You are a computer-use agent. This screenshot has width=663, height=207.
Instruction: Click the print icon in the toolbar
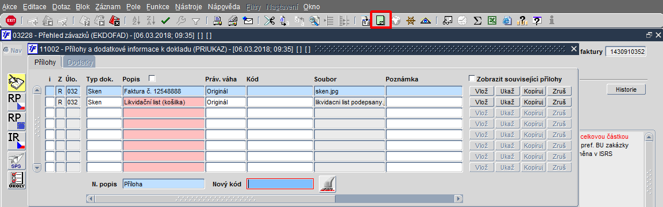coord(218,20)
